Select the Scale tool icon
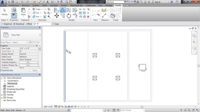Screen dimensions: 200x112 pos(84,13)
